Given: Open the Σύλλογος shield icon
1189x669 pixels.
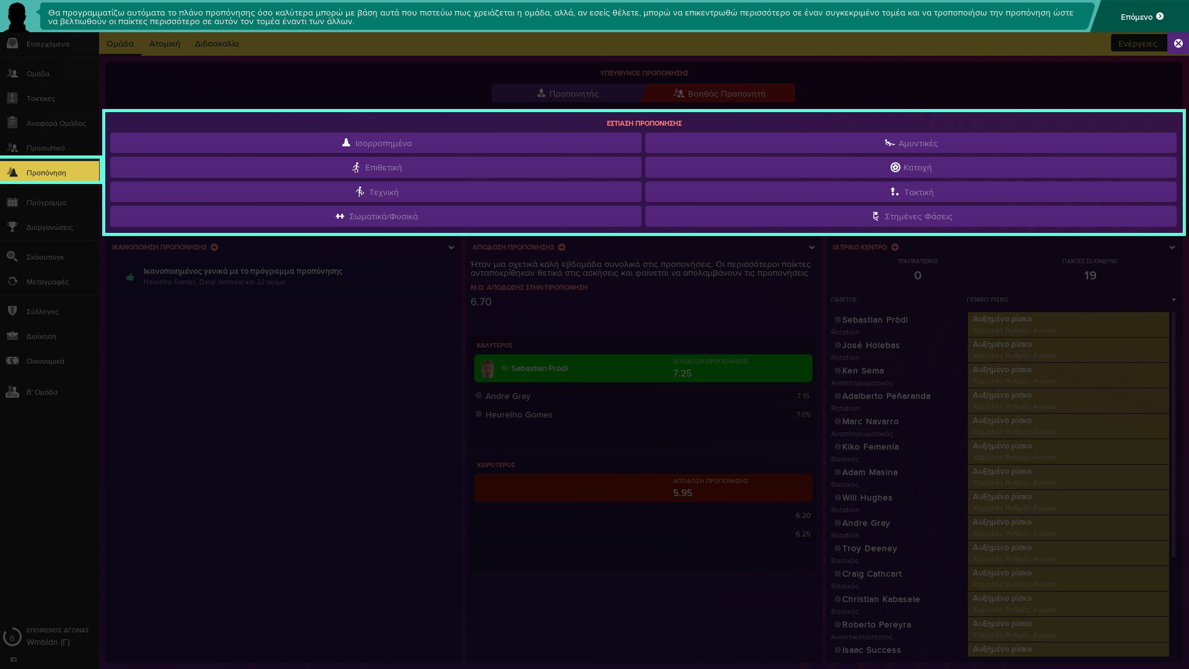Looking at the screenshot, I should pos(12,311).
